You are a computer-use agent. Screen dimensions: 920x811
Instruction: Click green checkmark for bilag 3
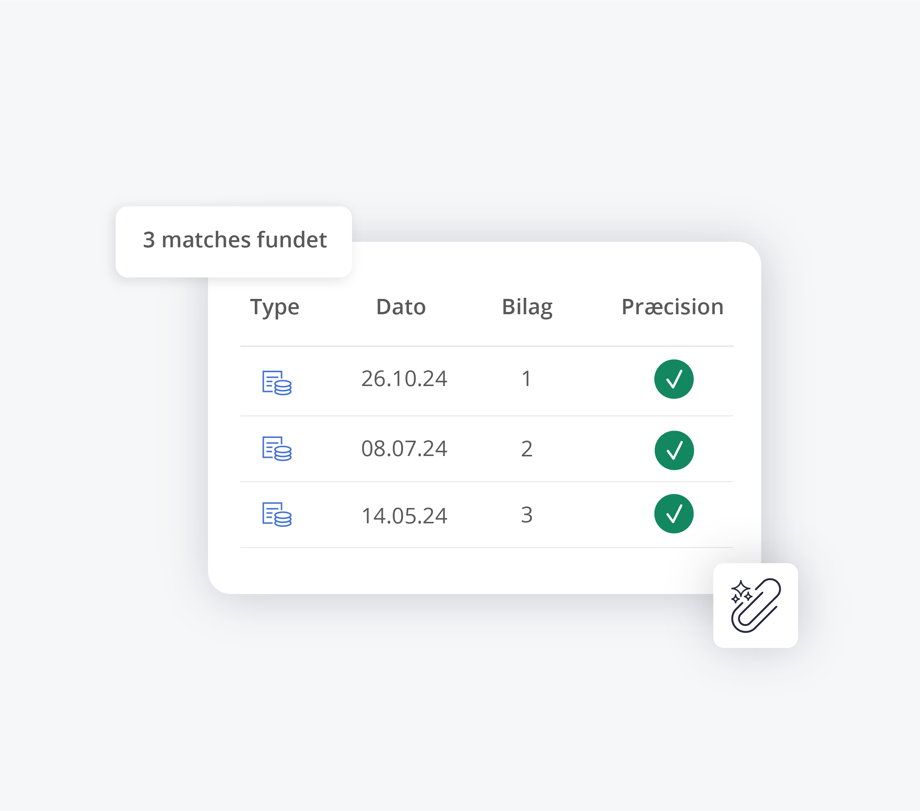coord(674,514)
